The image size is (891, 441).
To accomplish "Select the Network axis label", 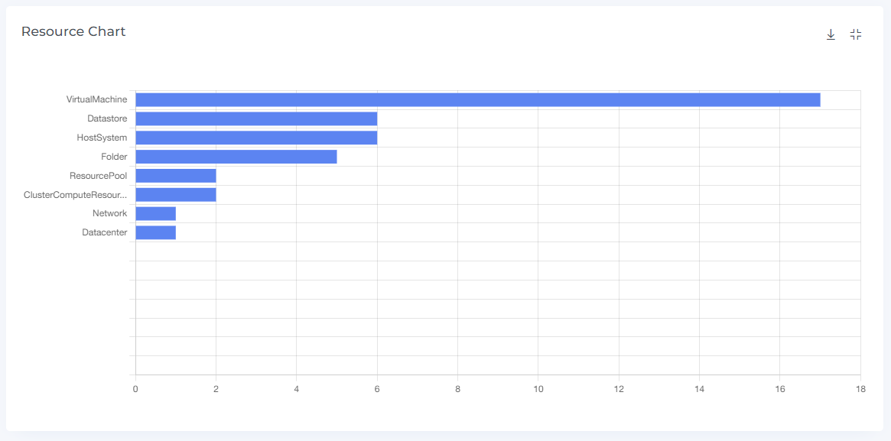I will pos(109,213).
